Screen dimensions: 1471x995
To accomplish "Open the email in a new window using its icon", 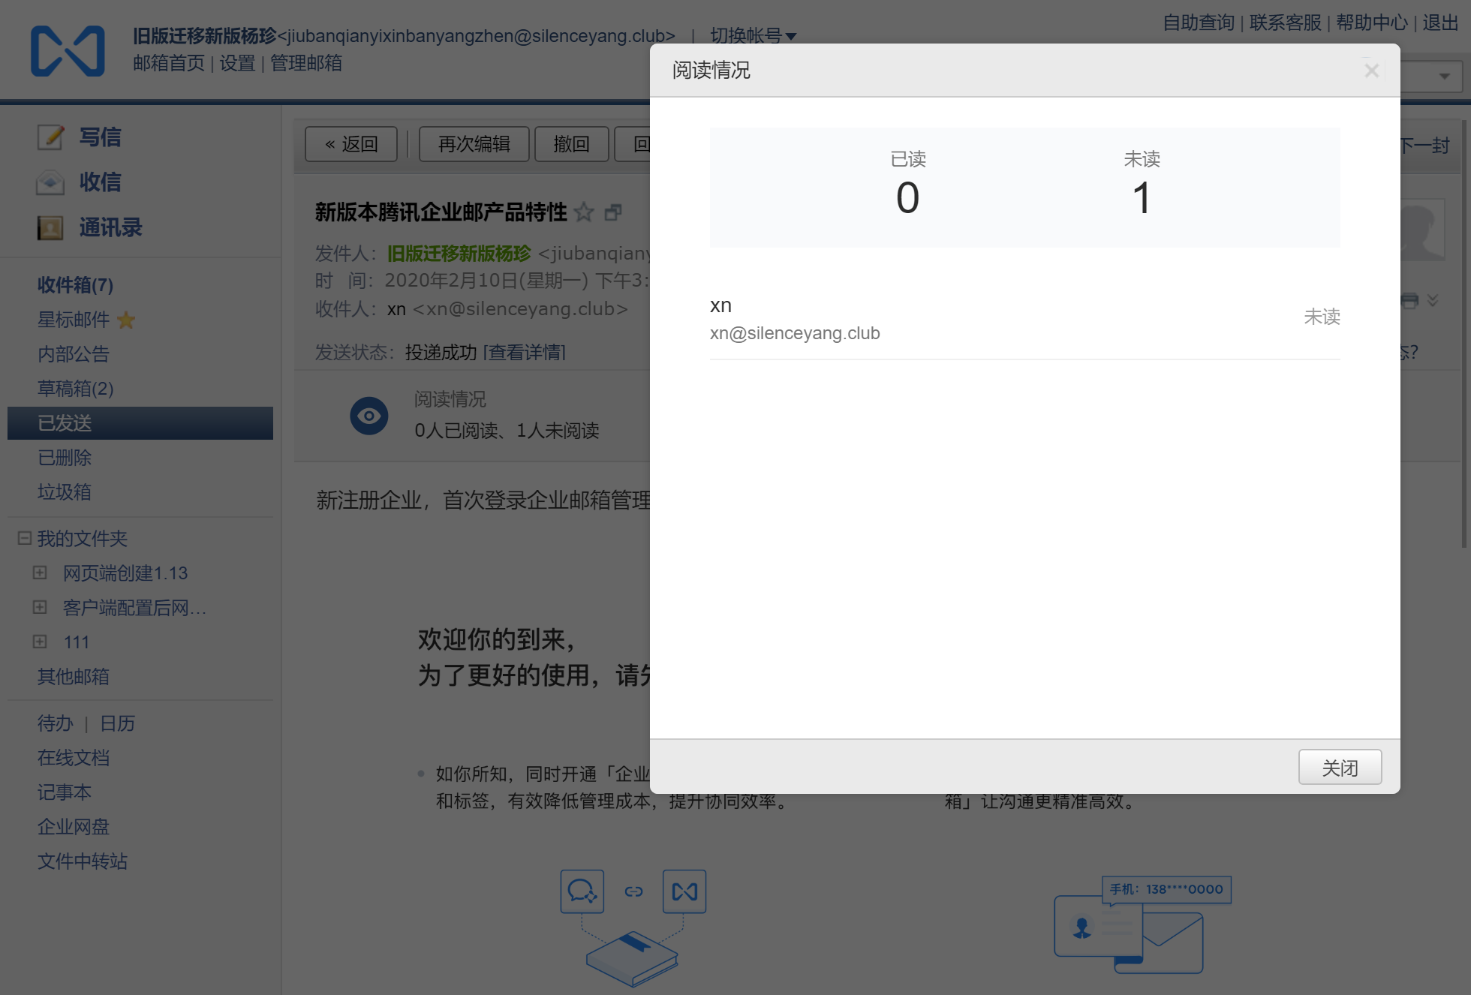I will tap(613, 212).
